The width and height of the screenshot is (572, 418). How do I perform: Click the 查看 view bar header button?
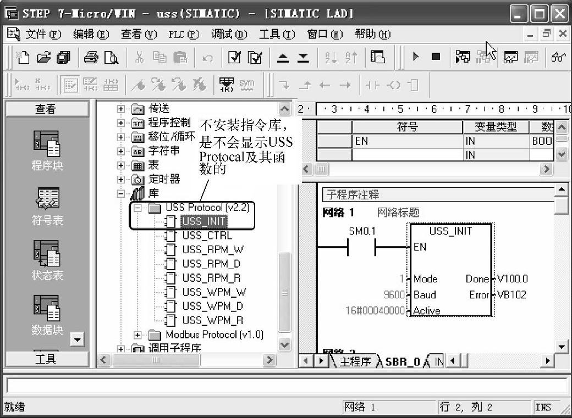47,109
